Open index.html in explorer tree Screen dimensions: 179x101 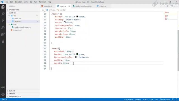coord(17,30)
